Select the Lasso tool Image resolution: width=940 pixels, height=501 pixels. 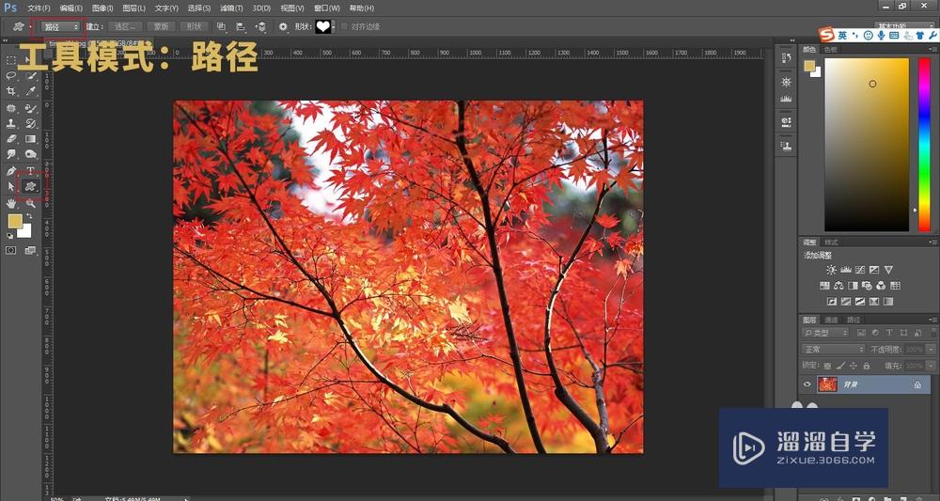click(10, 75)
